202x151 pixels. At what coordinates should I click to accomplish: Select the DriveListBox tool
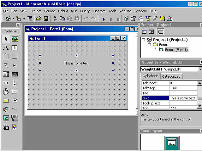click(15, 92)
